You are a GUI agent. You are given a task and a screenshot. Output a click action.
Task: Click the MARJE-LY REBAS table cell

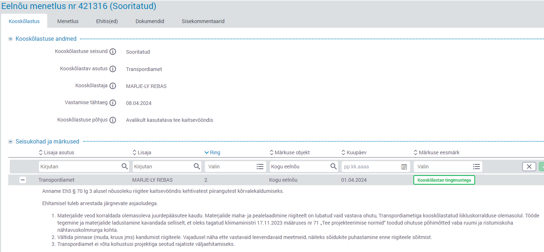pos(152,180)
